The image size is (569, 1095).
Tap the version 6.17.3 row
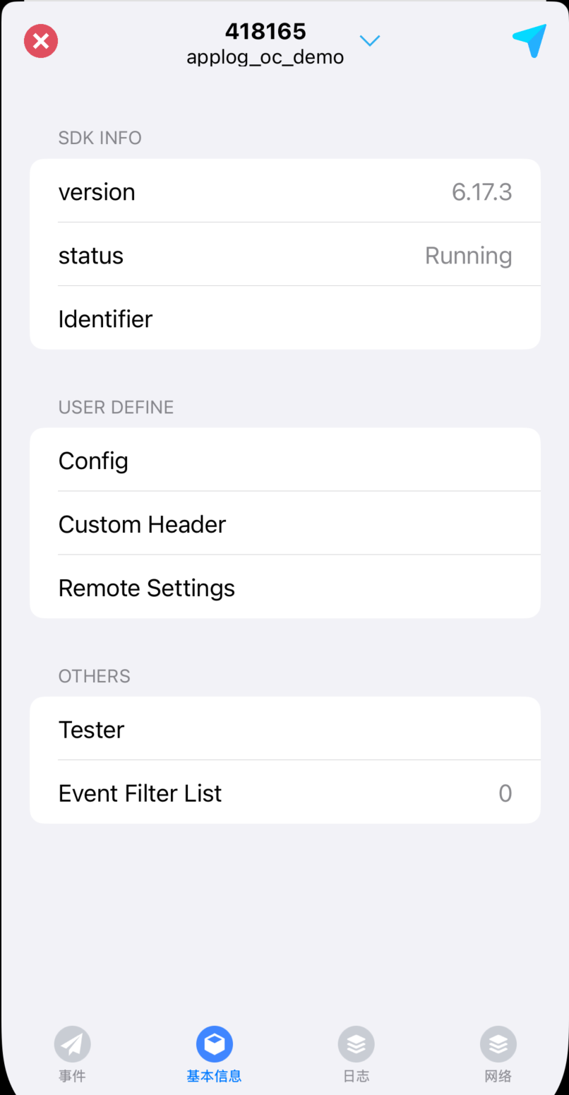click(x=285, y=191)
